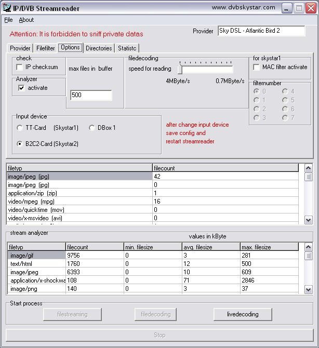The height and width of the screenshot is (348, 319).
Task: Click the image/png row in stream analyzer
Action: (153, 289)
